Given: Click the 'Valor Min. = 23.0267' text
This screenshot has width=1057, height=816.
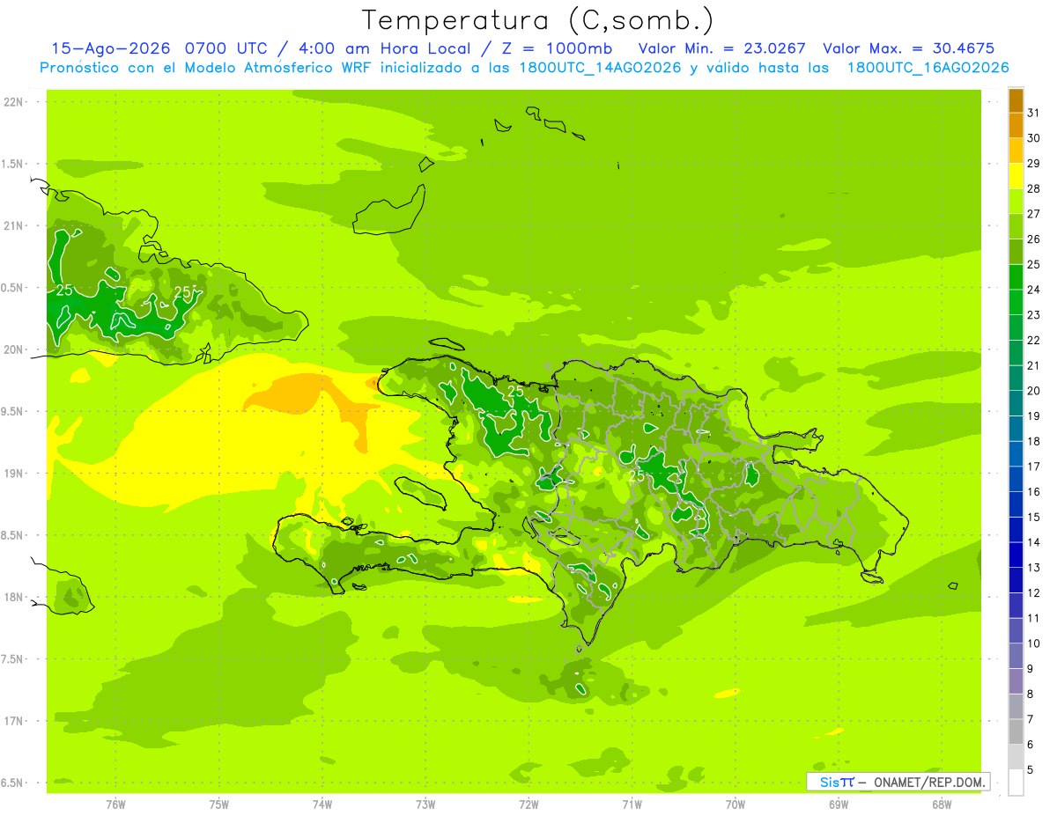Looking at the screenshot, I should tap(721, 48).
